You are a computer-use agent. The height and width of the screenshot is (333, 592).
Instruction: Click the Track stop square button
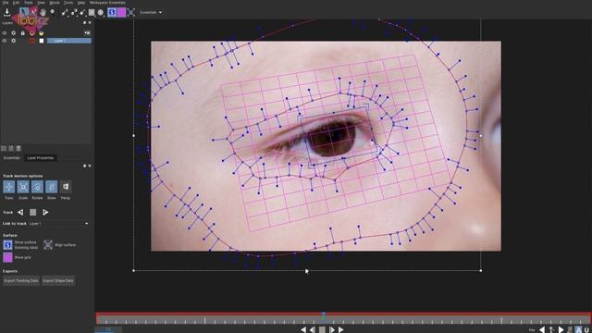tap(33, 212)
